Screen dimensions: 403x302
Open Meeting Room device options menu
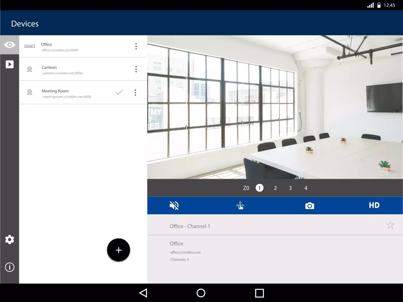tap(135, 93)
